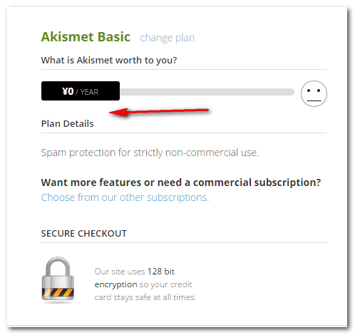Click the 'Akismet Basic' plan title
Viewport: 355px width, 335px height.
[86, 37]
